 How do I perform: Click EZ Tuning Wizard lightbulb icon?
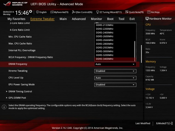(x=97, y=12)
